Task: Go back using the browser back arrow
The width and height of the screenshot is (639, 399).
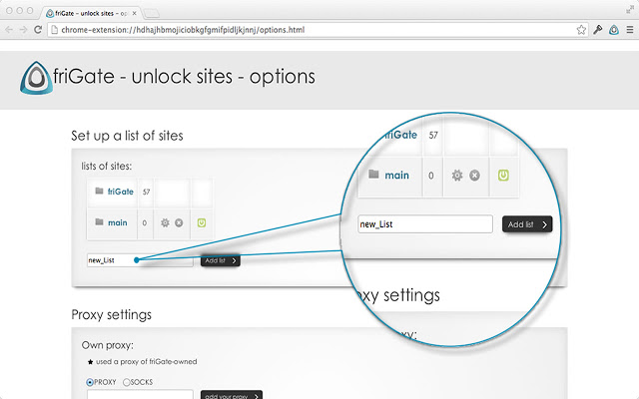Action: 9,30
